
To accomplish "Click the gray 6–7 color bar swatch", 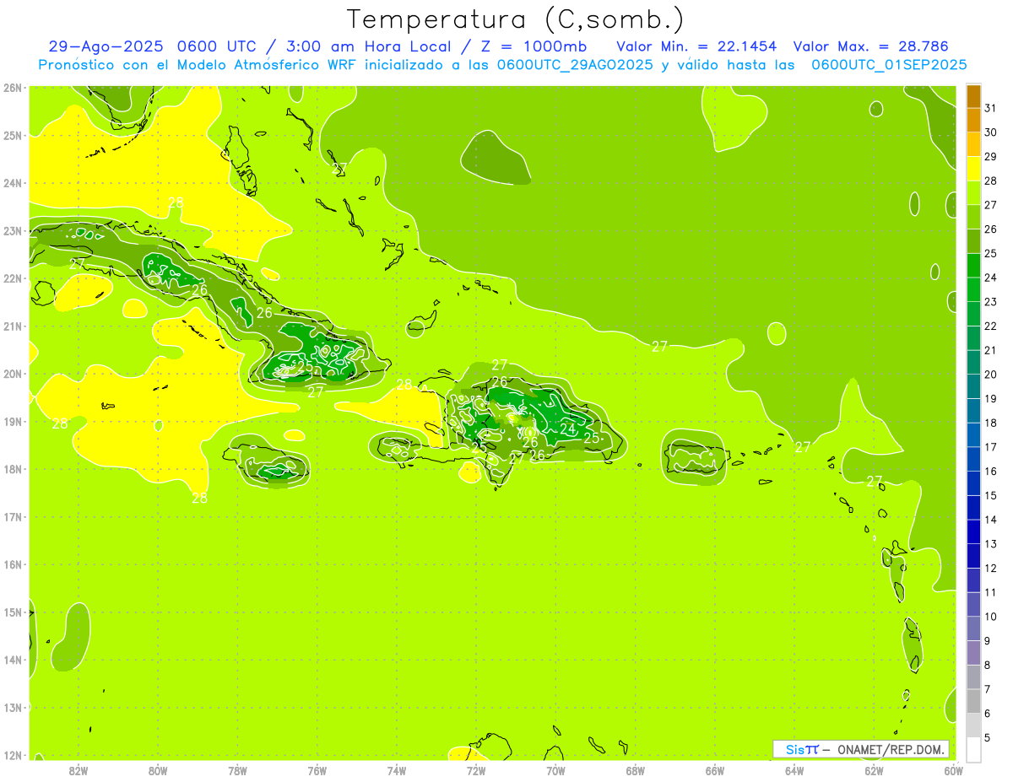I will (973, 701).
